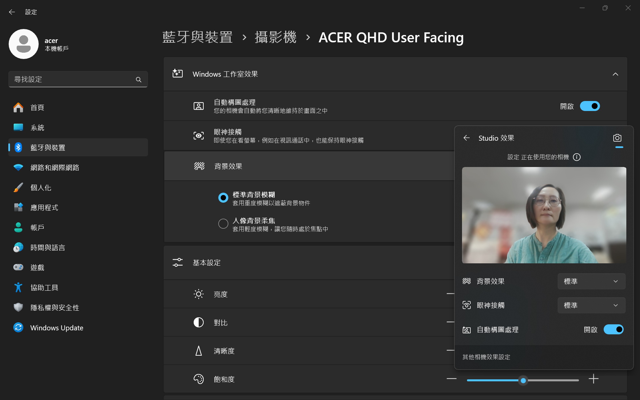Click the info icon beside 正在使用您的相機

point(577,157)
